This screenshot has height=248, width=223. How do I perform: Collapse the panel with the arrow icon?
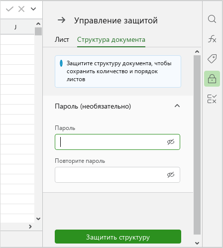coord(62,20)
